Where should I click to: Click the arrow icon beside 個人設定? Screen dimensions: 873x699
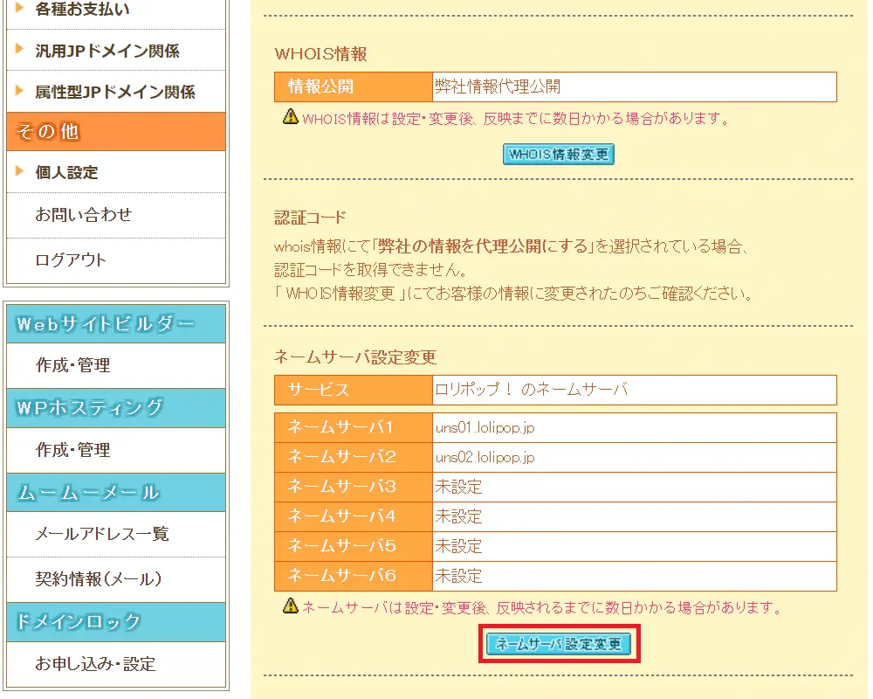19,172
